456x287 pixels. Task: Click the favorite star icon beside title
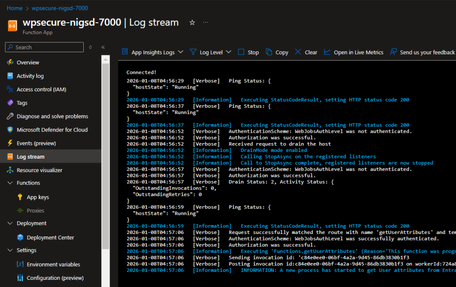[x=192, y=22]
